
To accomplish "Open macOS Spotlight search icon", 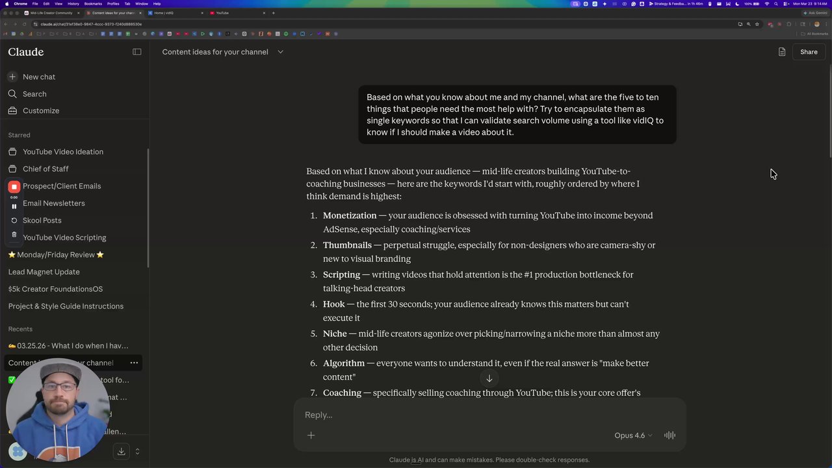I will point(776,3).
